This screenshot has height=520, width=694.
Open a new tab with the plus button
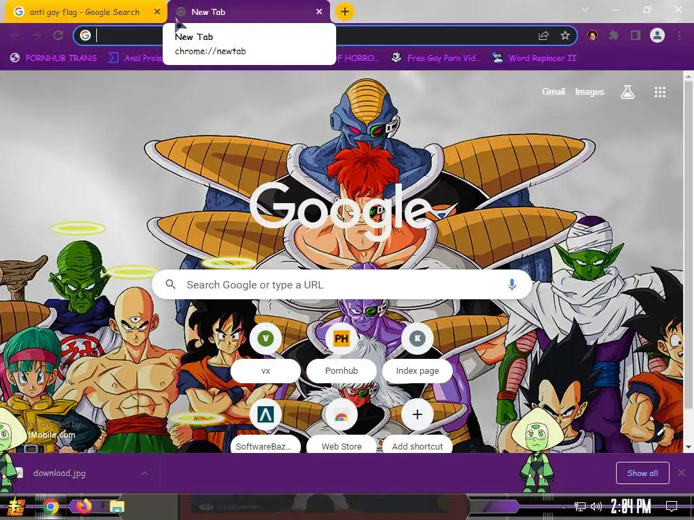(345, 12)
